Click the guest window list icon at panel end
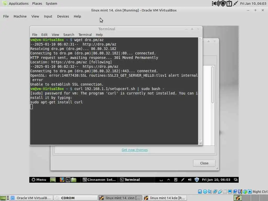This screenshot has height=201, width=268. click(x=236, y=180)
